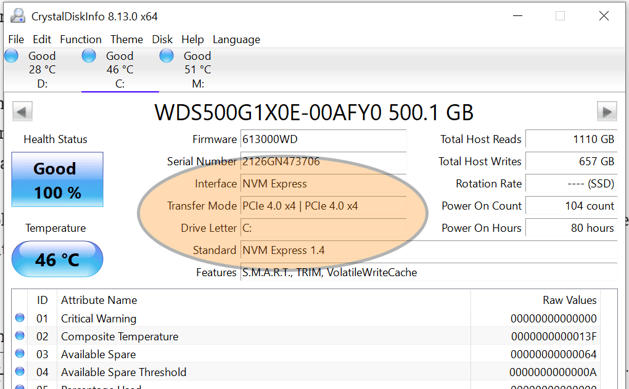Select the Composite Temperature attribute row
The image size is (629, 389).
[306, 336]
